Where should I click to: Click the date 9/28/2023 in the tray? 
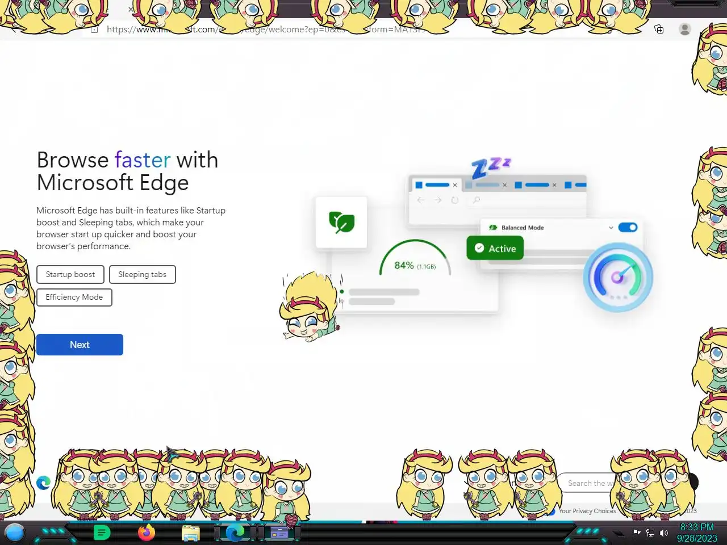click(697, 538)
